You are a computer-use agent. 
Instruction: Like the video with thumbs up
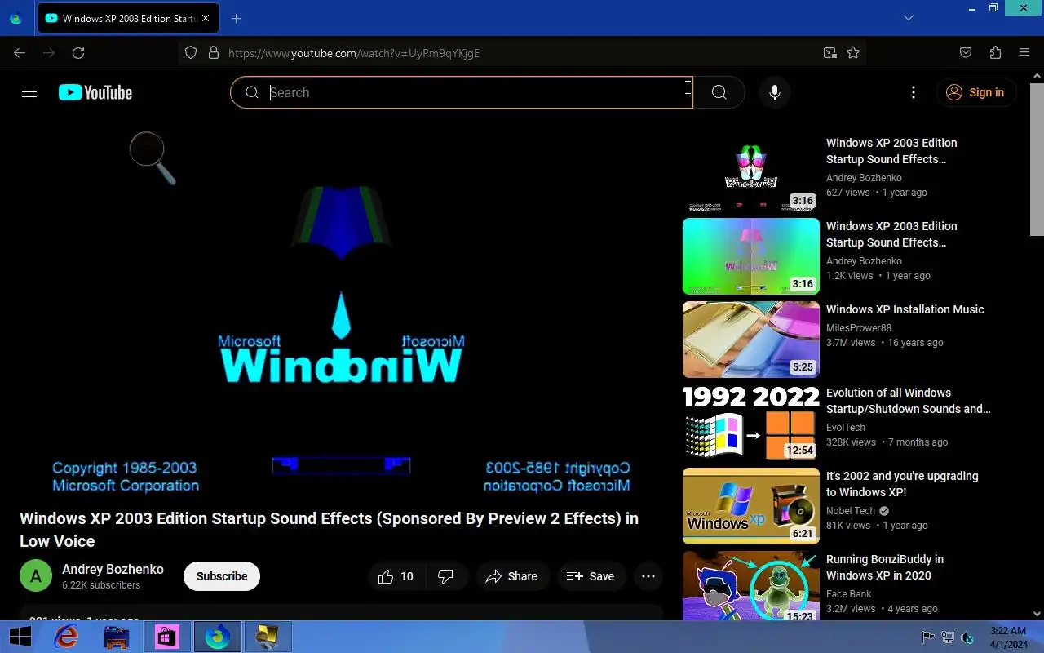coord(396,576)
